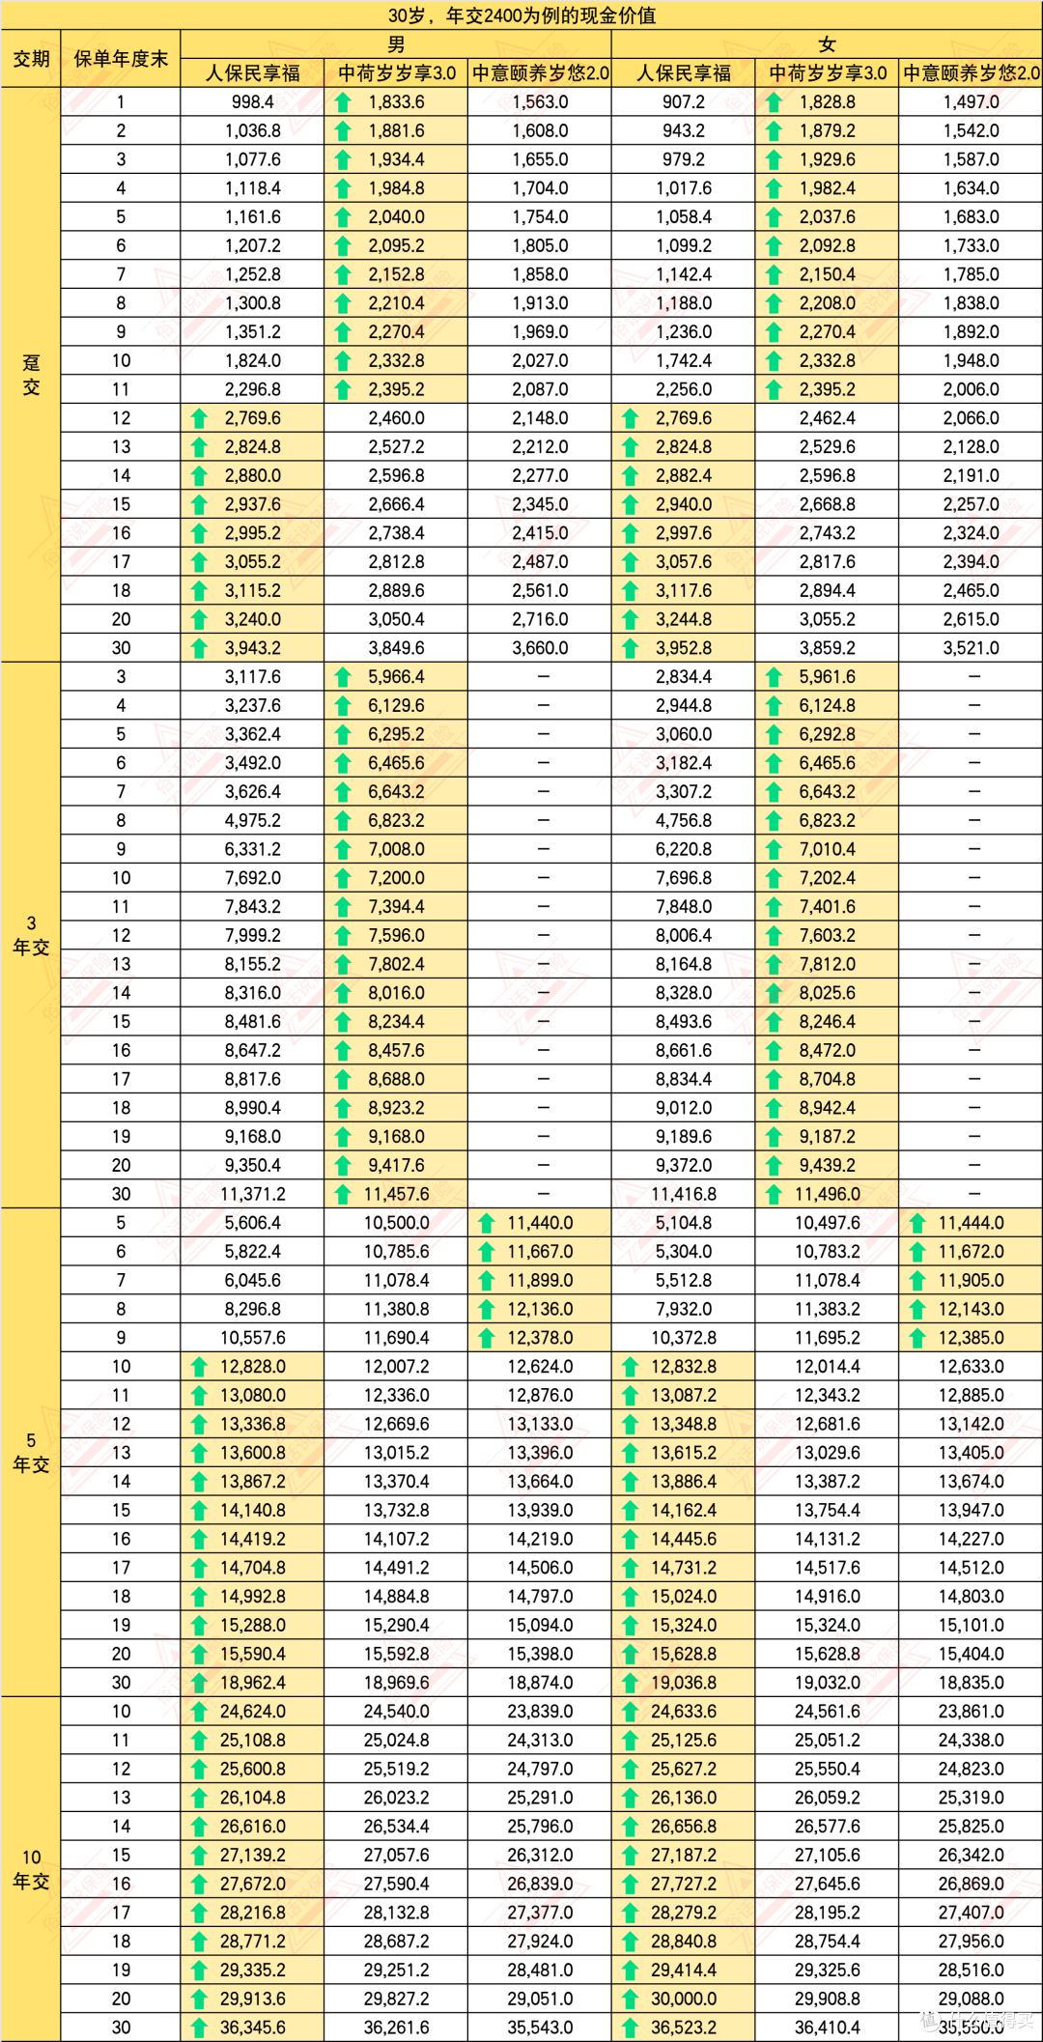Click green up arrow beside 7,202.4
1043x2042 pixels.
click(774, 879)
